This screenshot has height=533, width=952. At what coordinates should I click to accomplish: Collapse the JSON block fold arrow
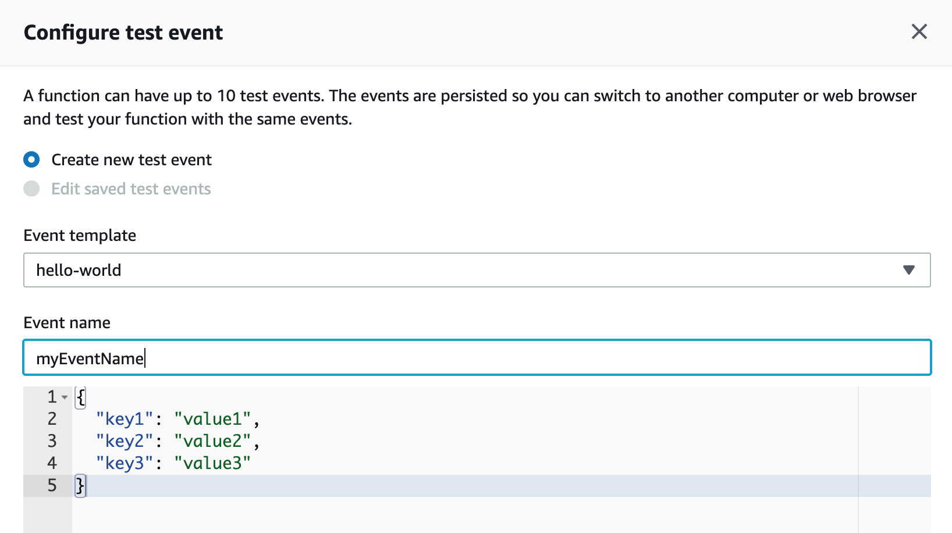click(65, 397)
